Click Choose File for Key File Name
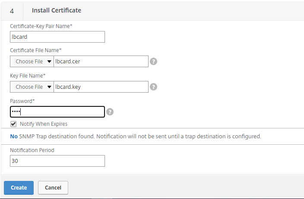 [29, 87]
